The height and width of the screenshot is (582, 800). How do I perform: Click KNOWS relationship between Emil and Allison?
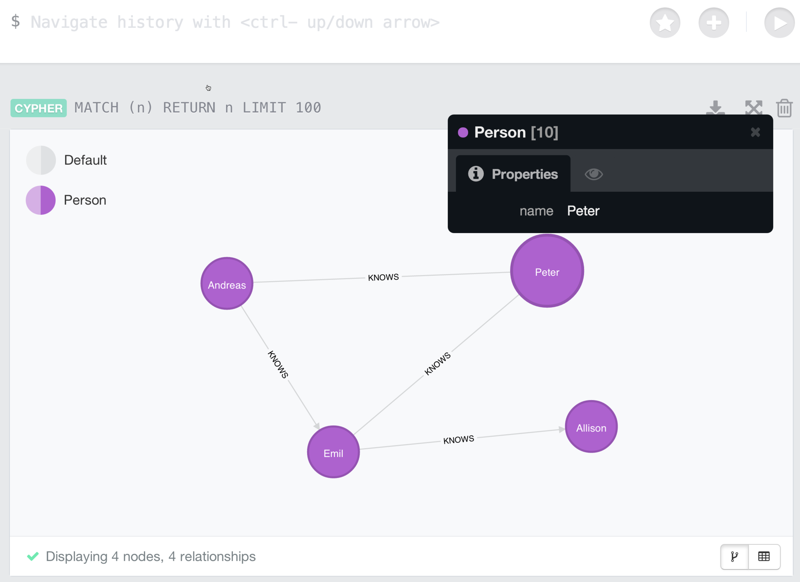tap(458, 439)
